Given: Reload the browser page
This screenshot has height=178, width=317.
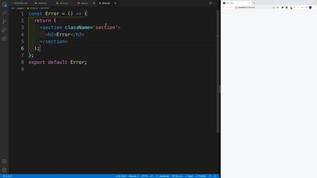Looking at the screenshot, I should click(x=231, y=7).
